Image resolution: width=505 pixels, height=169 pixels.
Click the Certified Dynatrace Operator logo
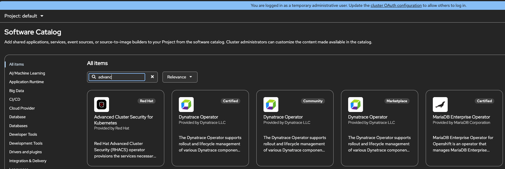(186, 105)
